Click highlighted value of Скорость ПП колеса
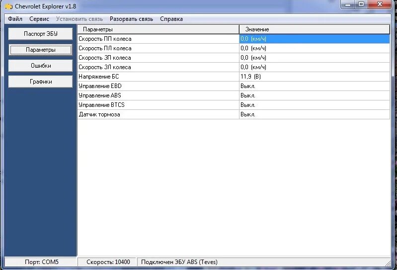The width and height of the screenshot is (397, 270). click(x=315, y=39)
